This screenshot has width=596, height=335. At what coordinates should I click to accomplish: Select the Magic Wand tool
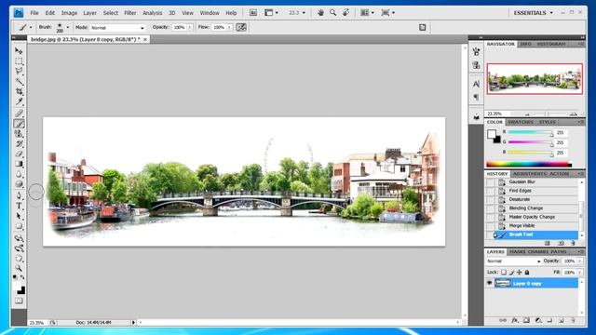(x=19, y=81)
